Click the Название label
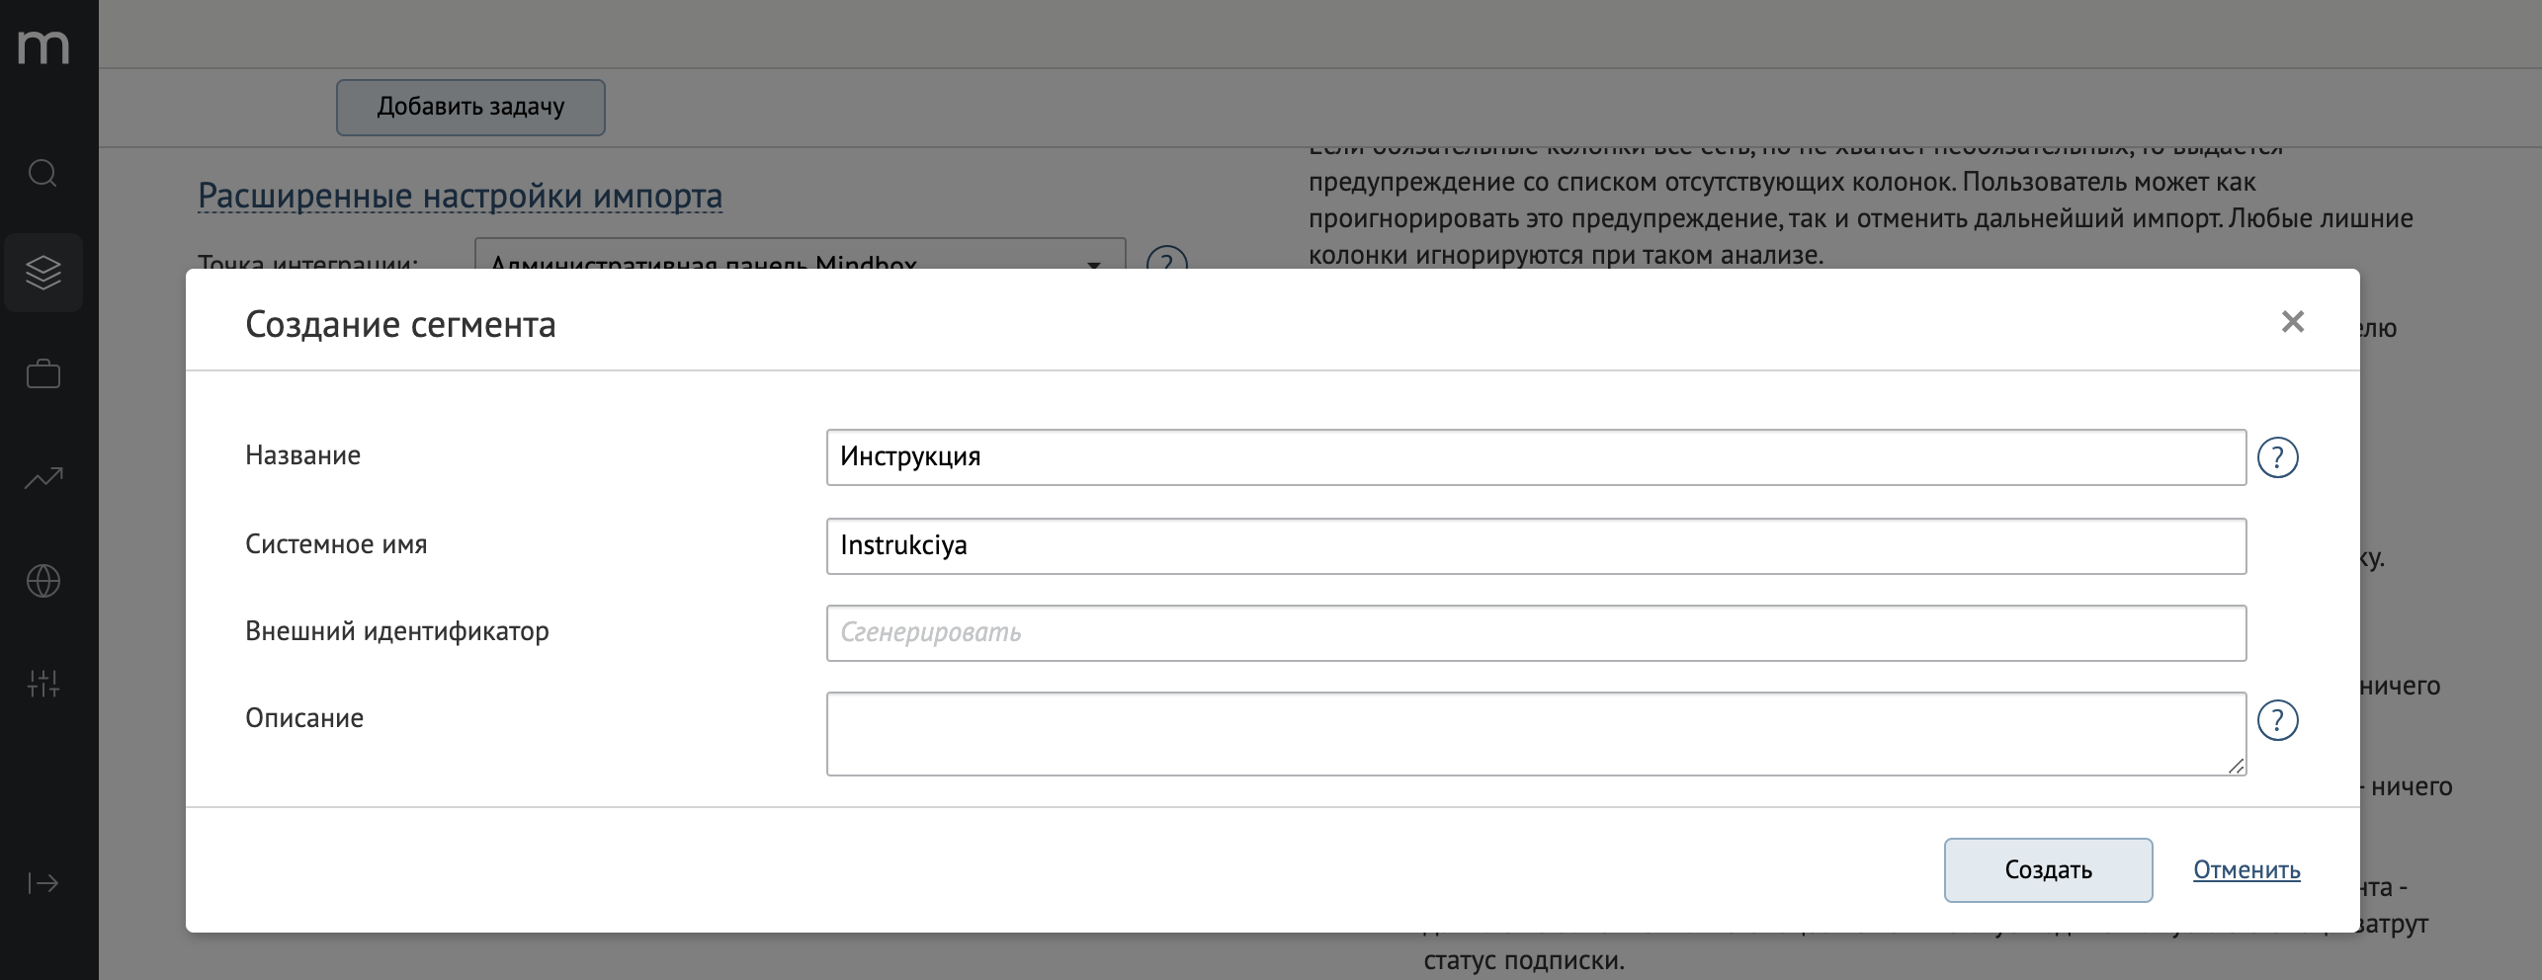 coord(302,455)
